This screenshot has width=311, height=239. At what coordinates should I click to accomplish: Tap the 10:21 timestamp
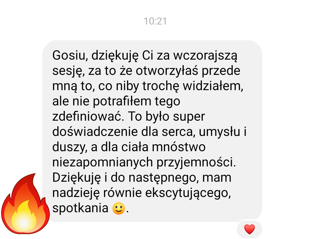click(x=155, y=21)
